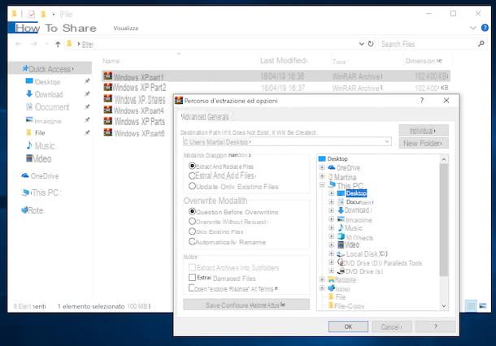Open Download folder in sidebar
The image size is (496, 346).
pyautogui.click(x=45, y=94)
